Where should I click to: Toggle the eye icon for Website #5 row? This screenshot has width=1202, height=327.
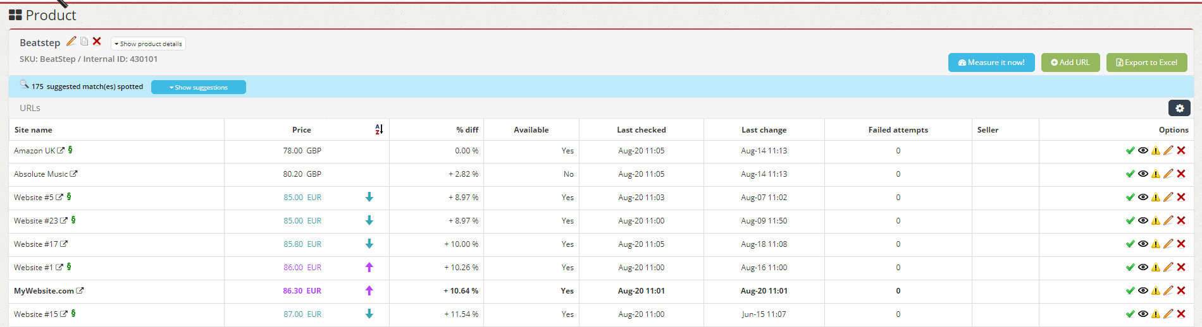(x=1143, y=197)
